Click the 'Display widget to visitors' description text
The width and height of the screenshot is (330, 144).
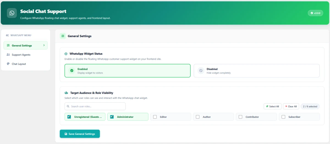tap(90, 73)
